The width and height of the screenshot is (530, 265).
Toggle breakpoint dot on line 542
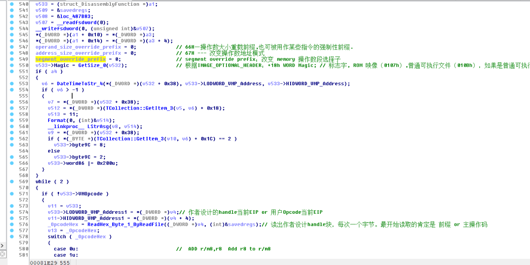[11, 16]
